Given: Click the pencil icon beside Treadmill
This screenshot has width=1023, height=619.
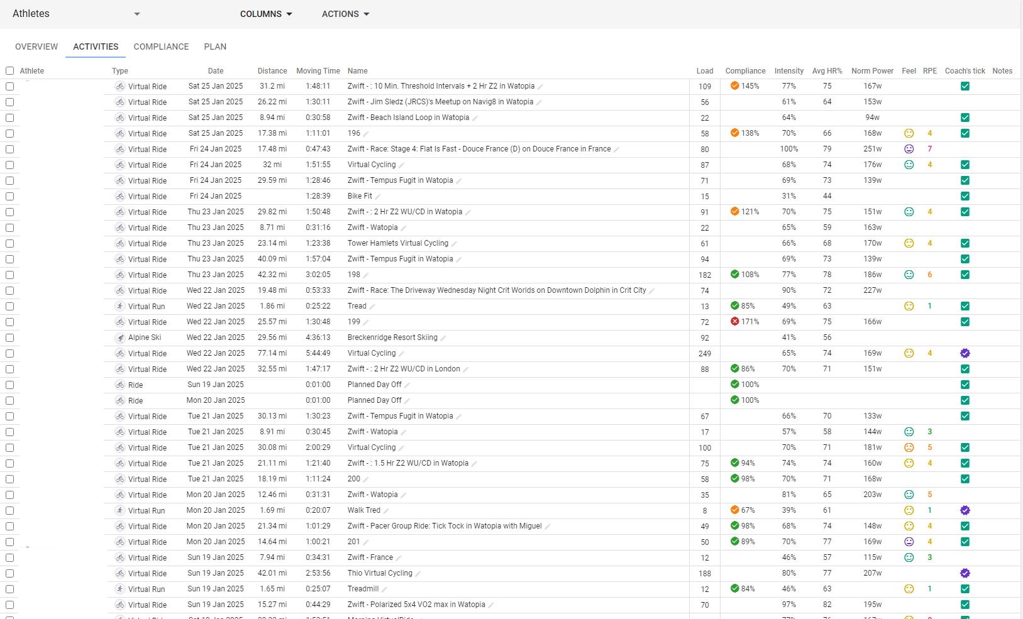Looking at the screenshot, I should coord(384,589).
